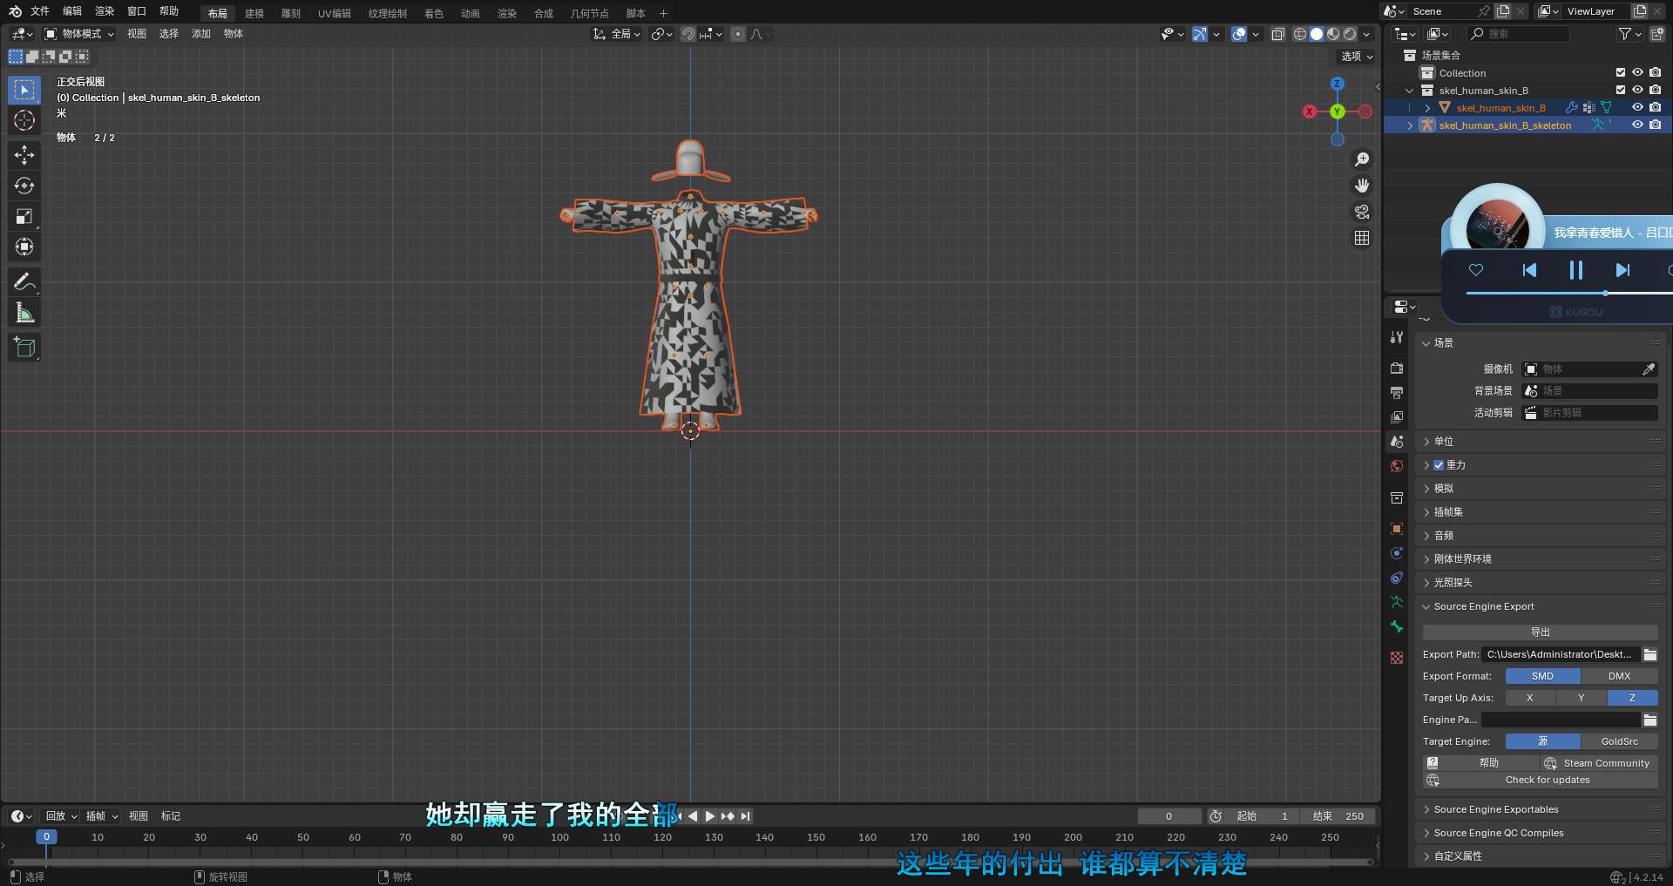Open the Object properties tab
The width and height of the screenshot is (1673, 886).
point(1397,529)
